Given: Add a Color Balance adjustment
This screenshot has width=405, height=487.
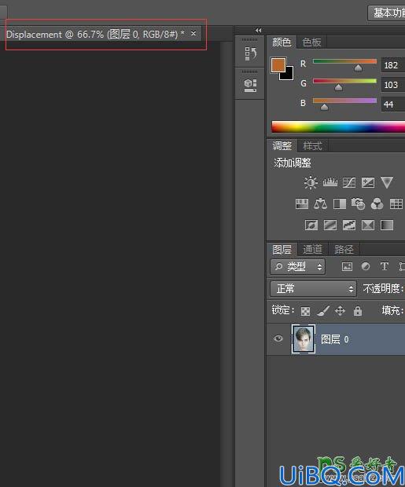Looking at the screenshot, I should point(320,203).
